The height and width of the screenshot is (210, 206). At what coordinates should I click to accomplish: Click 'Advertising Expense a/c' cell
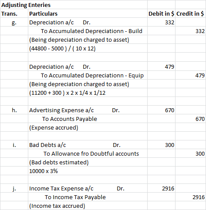(88, 110)
